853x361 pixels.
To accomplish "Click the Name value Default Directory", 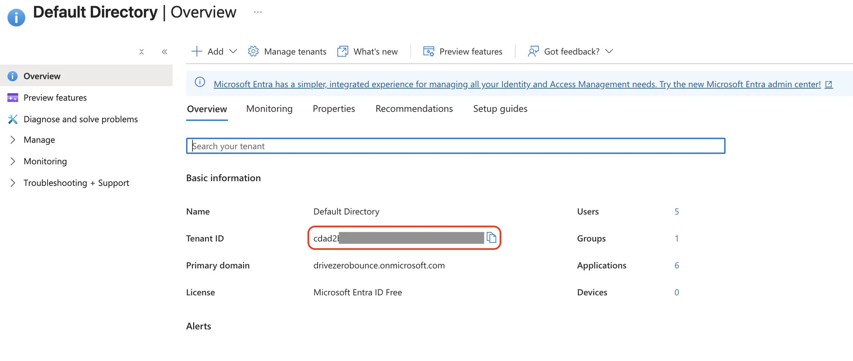I will pyautogui.click(x=346, y=211).
